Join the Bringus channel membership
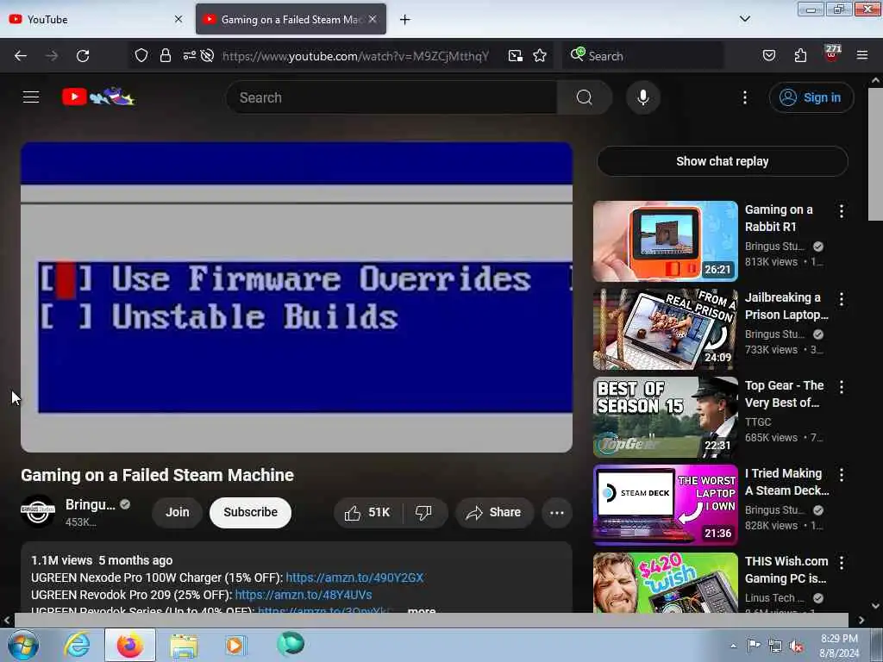This screenshot has width=883, height=662. point(178,512)
